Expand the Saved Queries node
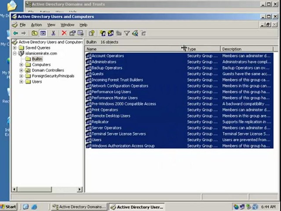 [x=15, y=48]
